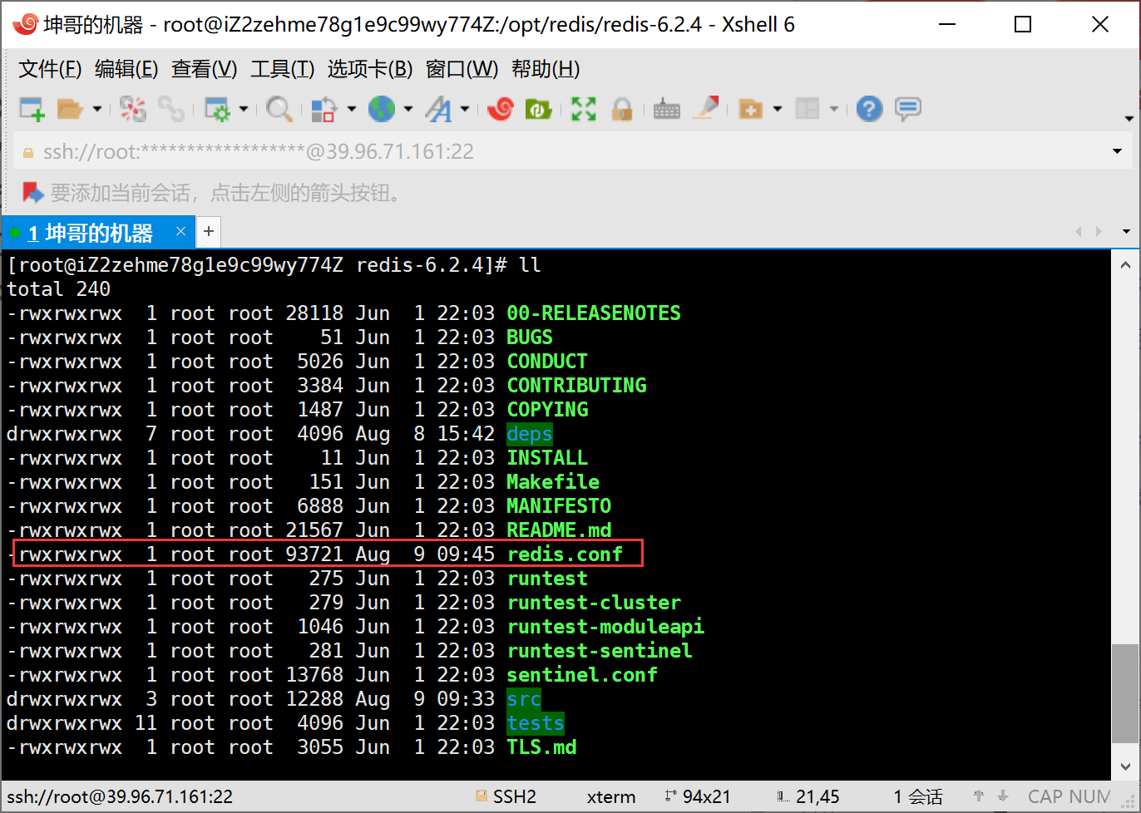Click the README.md filename in the terminal
1141x813 pixels.
click(x=559, y=530)
